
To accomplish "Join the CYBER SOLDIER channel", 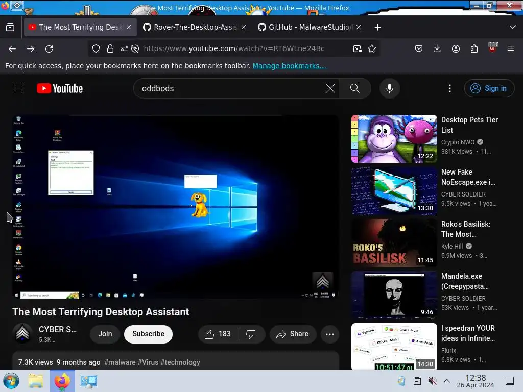I will [x=105, y=334].
